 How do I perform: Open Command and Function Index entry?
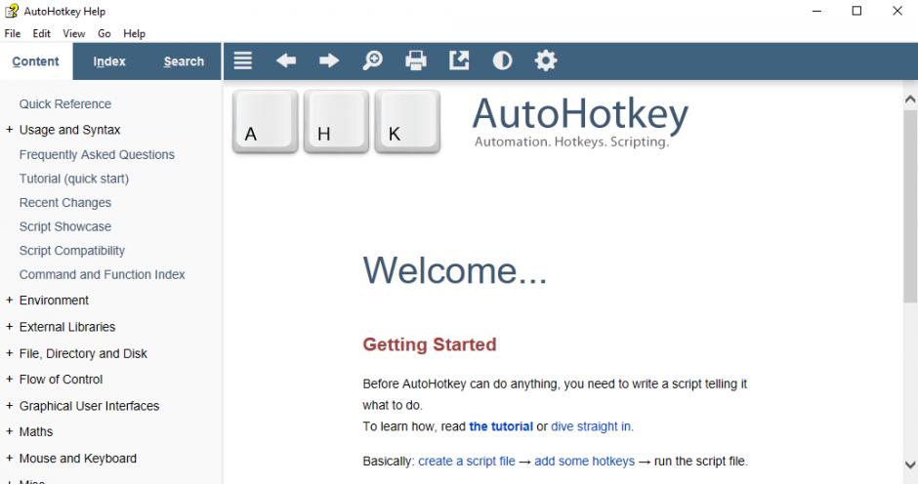click(x=102, y=274)
